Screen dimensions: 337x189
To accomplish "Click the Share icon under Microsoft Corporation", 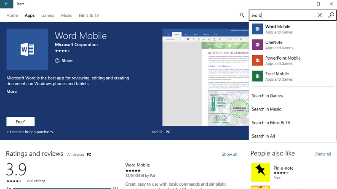I will [x=57, y=60].
